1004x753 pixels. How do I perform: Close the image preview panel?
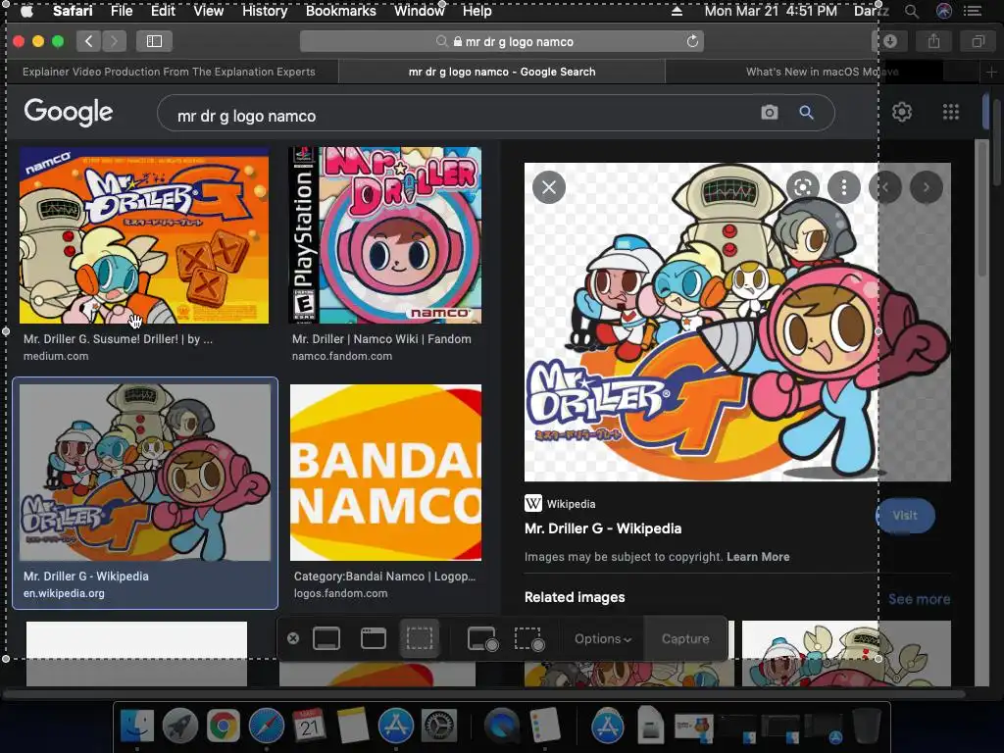tap(549, 187)
